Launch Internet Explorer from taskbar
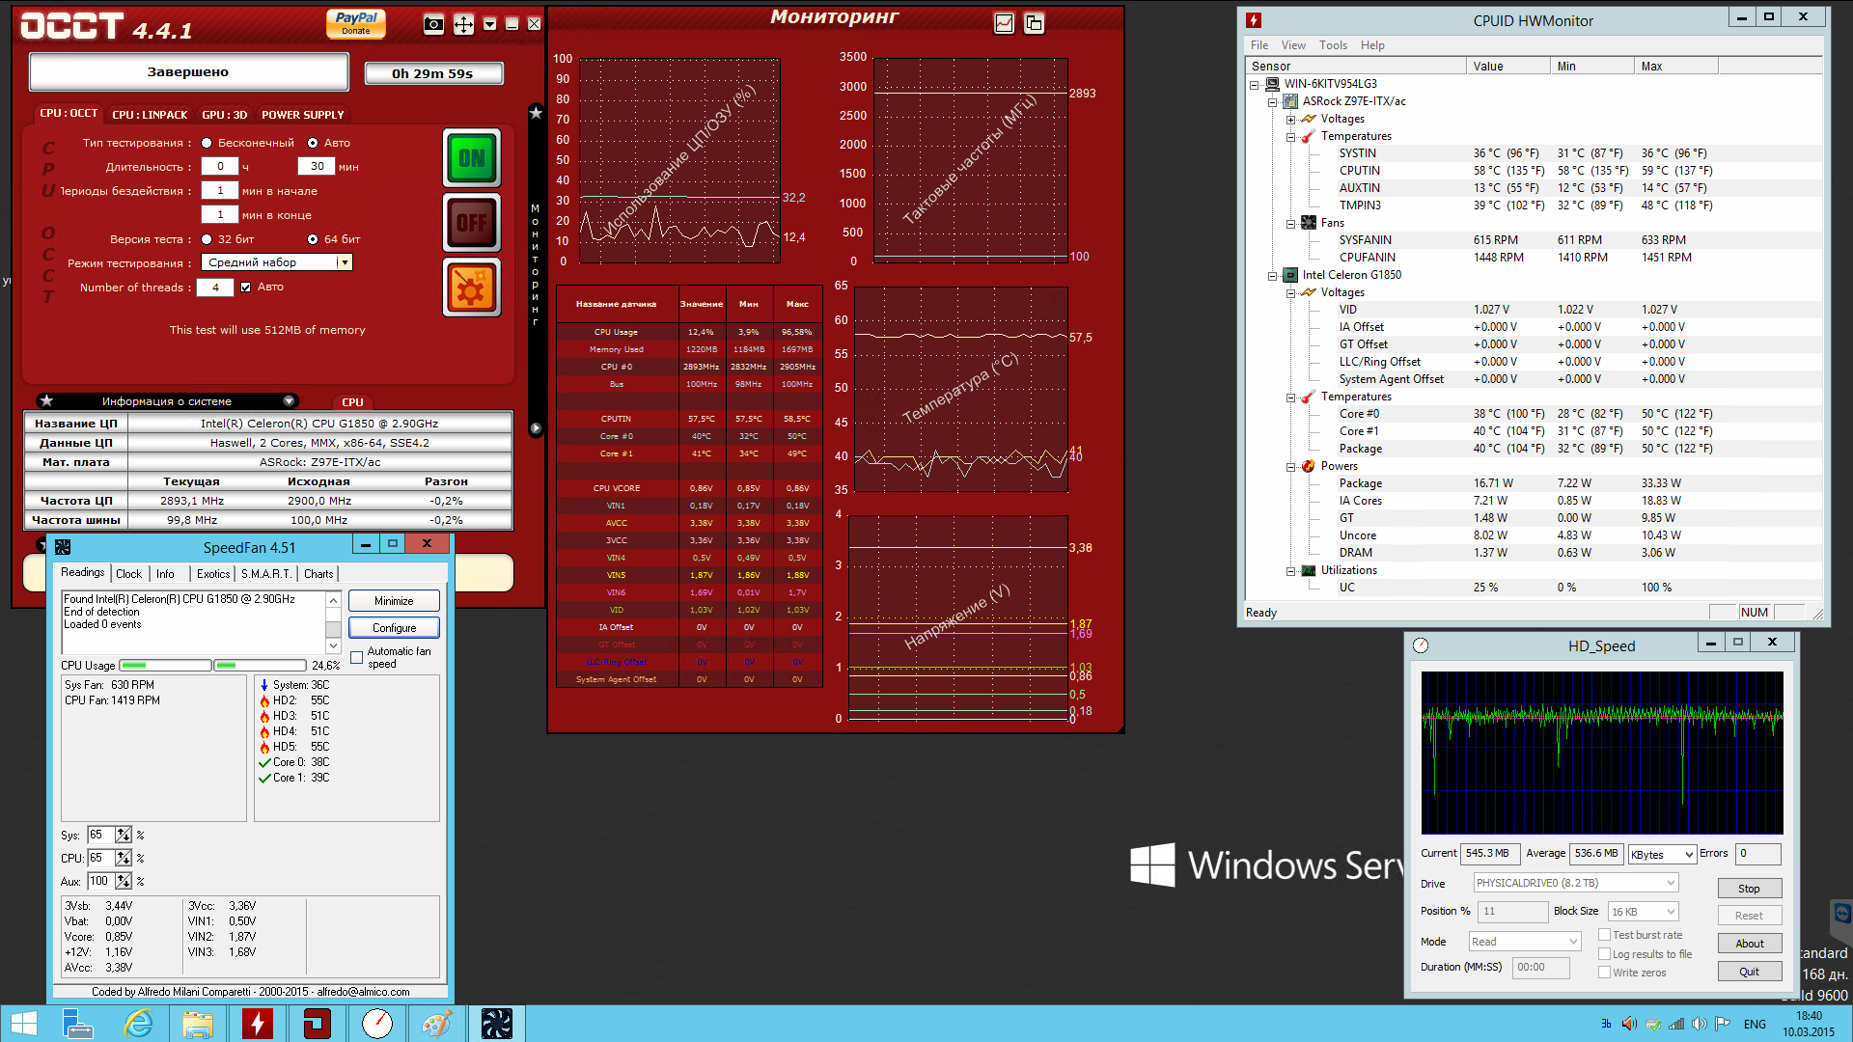 [138, 1024]
